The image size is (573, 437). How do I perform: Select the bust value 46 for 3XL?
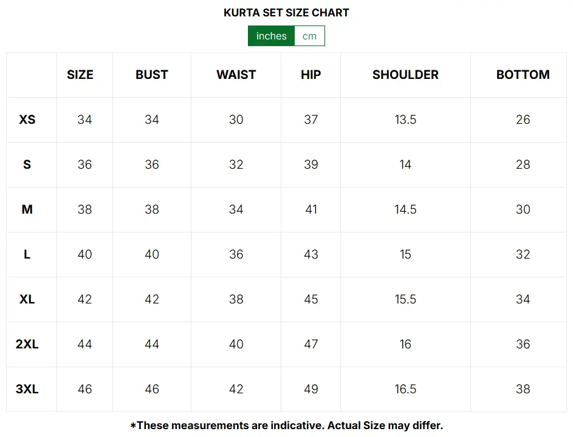tap(151, 389)
